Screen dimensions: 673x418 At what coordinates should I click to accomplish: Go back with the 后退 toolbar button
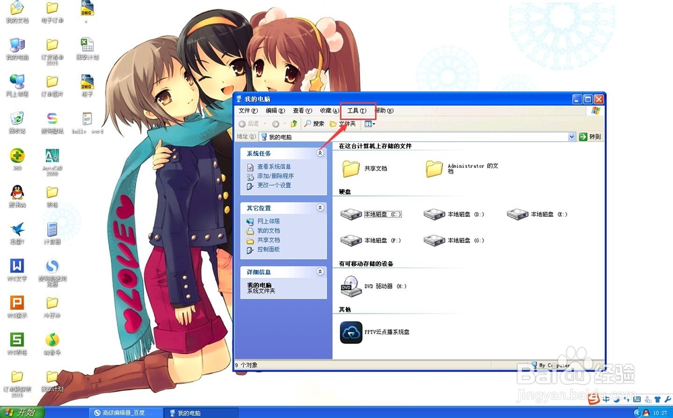point(249,124)
